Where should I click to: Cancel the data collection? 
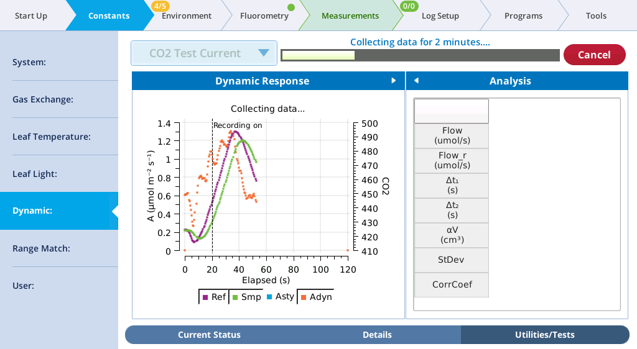click(594, 55)
